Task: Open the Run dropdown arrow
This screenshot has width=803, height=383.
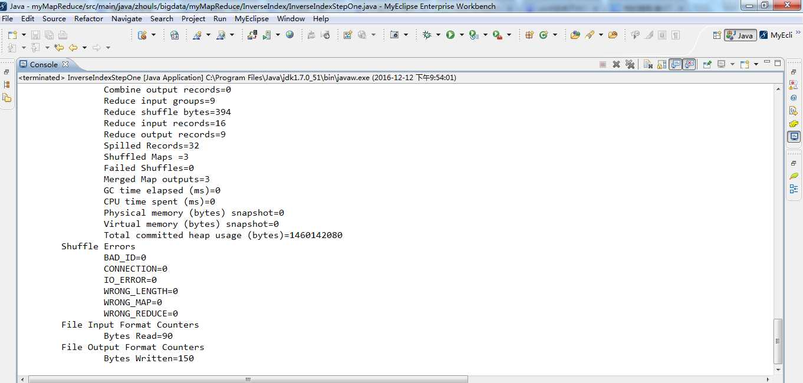Action: (462, 35)
